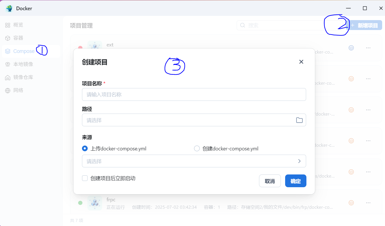The width and height of the screenshot is (385, 226).
Task: Minimize the Docker window
Action: (x=349, y=8)
